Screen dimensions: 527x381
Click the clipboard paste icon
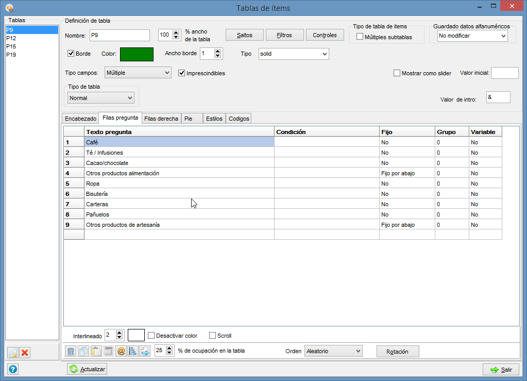pos(96,352)
